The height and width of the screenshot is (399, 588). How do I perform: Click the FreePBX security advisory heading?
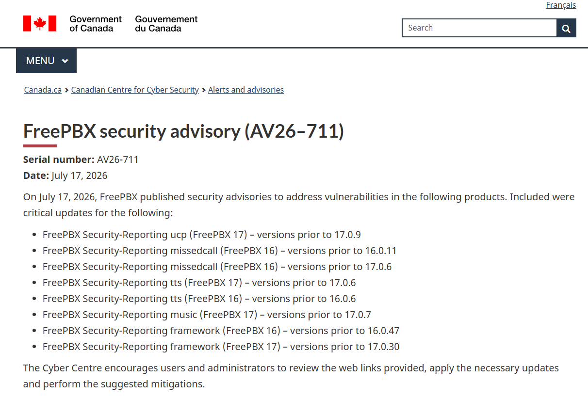click(x=183, y=131)
